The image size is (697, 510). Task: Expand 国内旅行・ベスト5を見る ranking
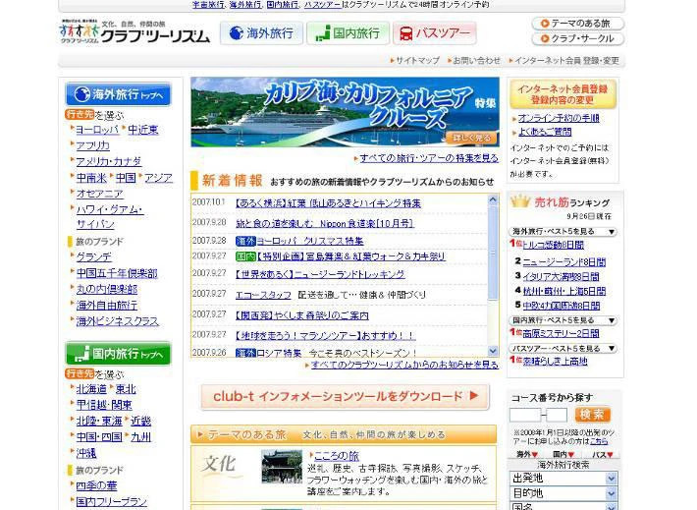563,320
